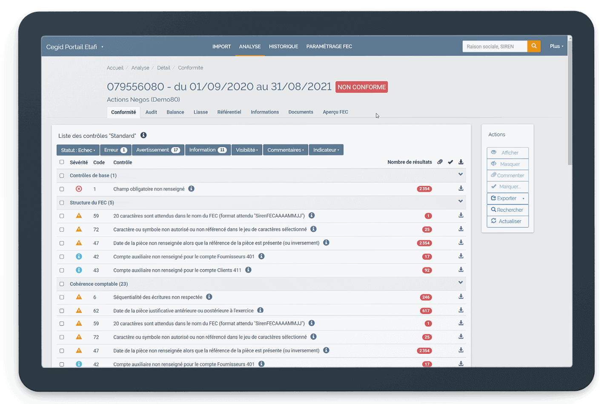Show info for Séquentialité des écritures control

209,297
